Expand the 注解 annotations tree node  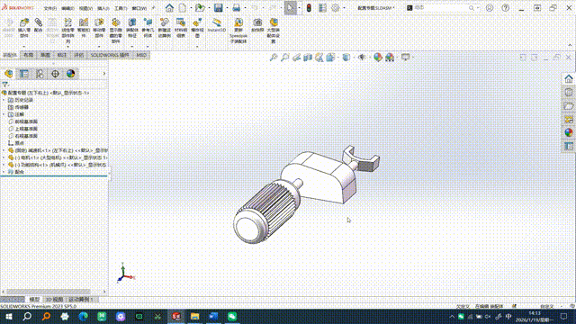[x=4, y=114]
